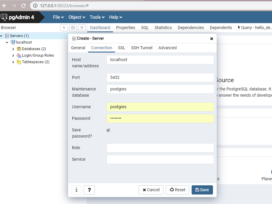The image size is (272, 204).
Task: Click the Port field showing 5432
Action: coord(160,78)
